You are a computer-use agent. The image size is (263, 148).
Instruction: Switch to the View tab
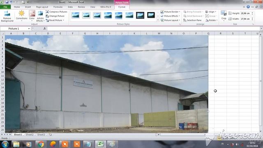92,7
